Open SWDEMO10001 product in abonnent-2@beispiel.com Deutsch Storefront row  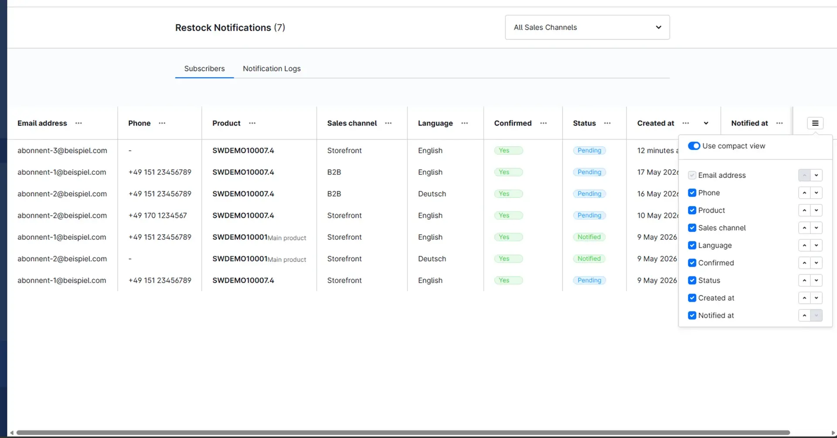coord(240,258)
